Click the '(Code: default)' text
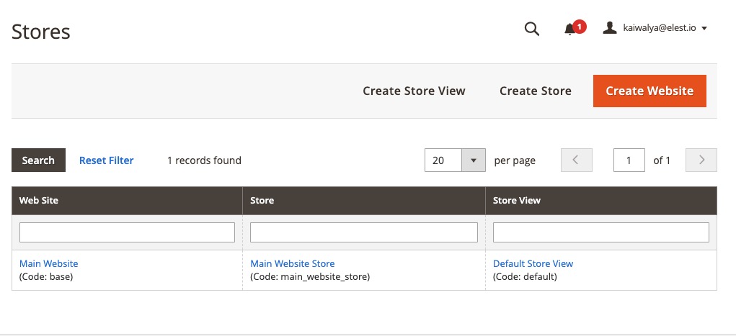 pyautogui.click(x=525, y=277)
